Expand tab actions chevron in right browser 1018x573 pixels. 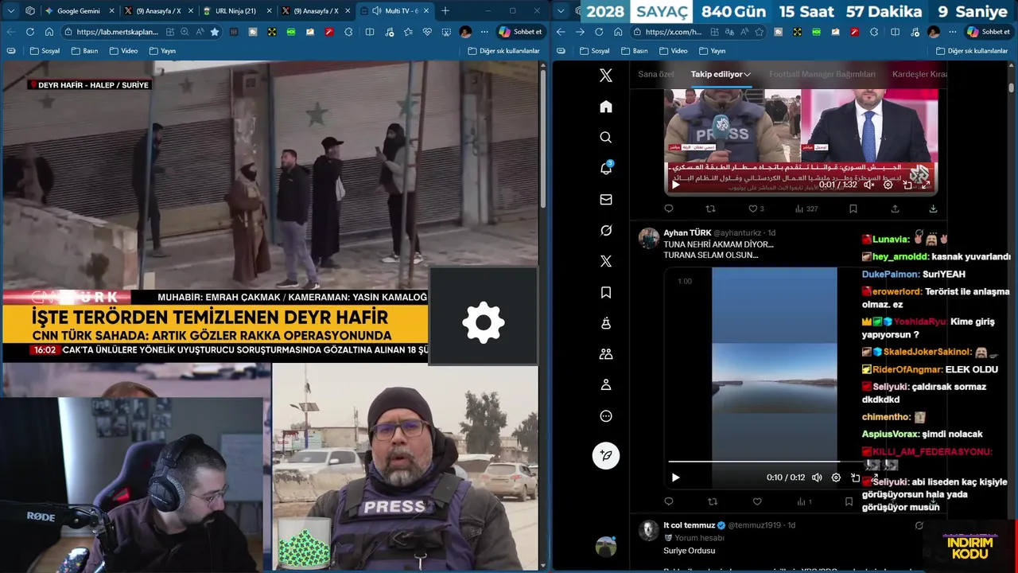click(x=562, y=11)
